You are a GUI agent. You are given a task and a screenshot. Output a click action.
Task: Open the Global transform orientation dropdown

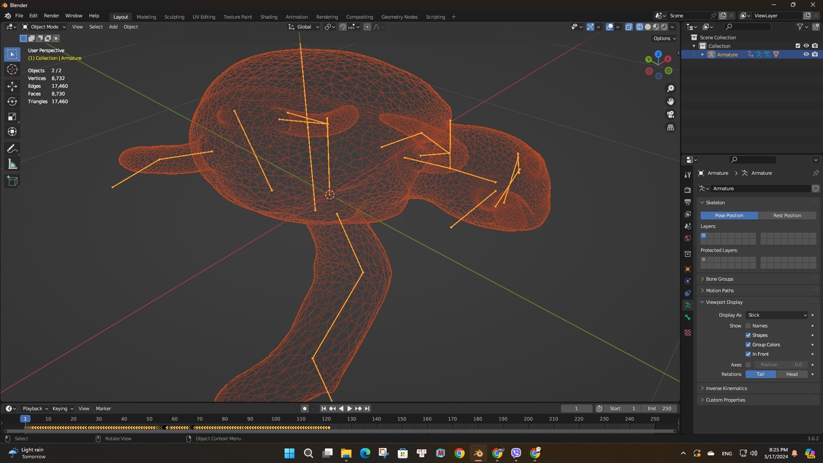[x=303, y=27]
